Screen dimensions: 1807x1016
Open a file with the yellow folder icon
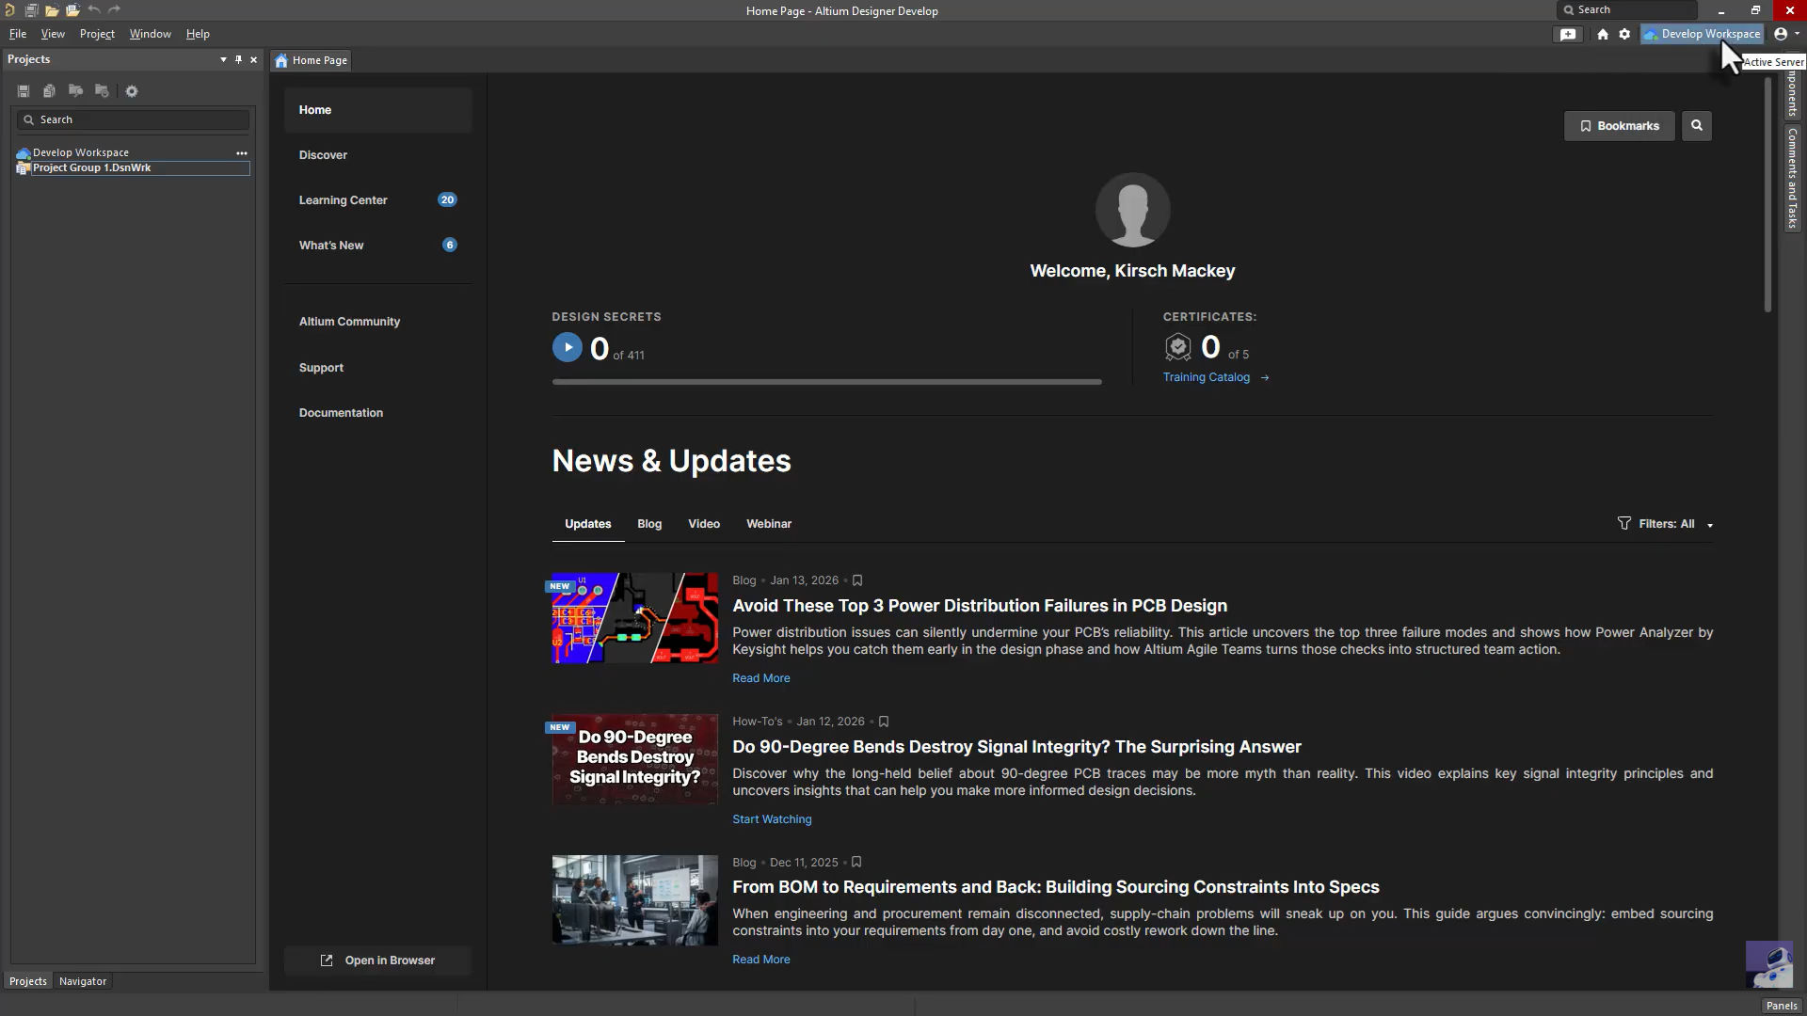tap(52, 10)
